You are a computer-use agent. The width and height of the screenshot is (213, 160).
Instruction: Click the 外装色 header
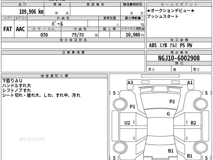pyautogui.click(x=63, y=18)
